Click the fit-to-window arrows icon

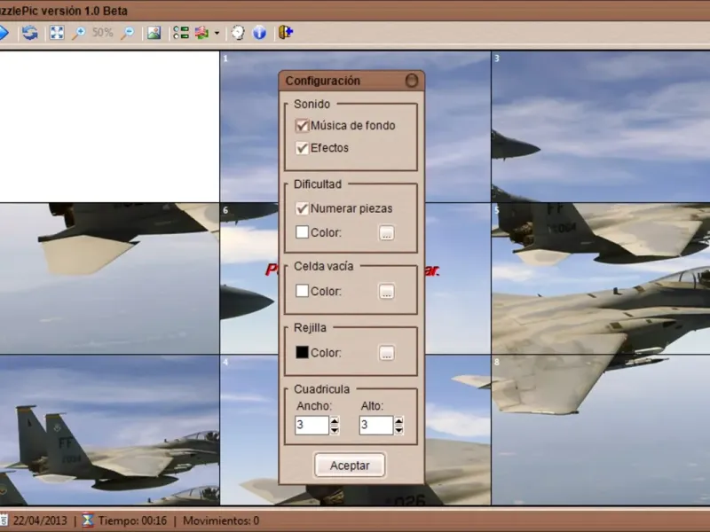point(57,33)
